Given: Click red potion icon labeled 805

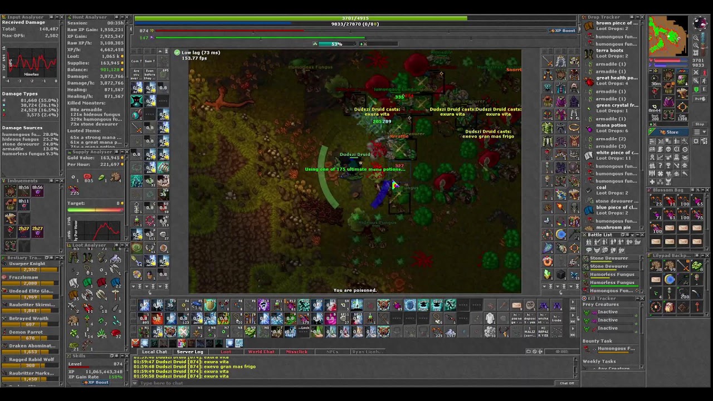Looking at the screenshot, I should [87, 177].
